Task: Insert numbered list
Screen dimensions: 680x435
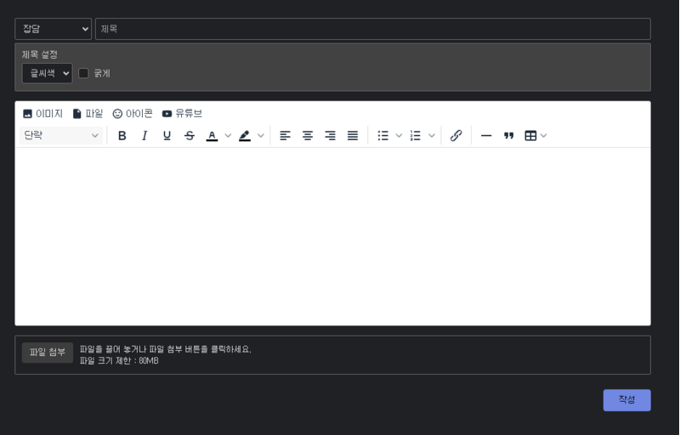Action: pyautogui.click(x=416, y=136)
